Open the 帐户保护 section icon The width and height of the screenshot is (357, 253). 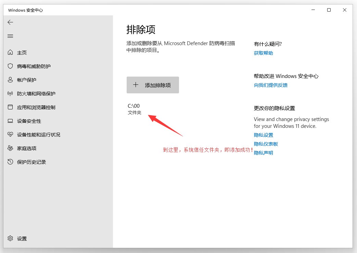(10, 80)
